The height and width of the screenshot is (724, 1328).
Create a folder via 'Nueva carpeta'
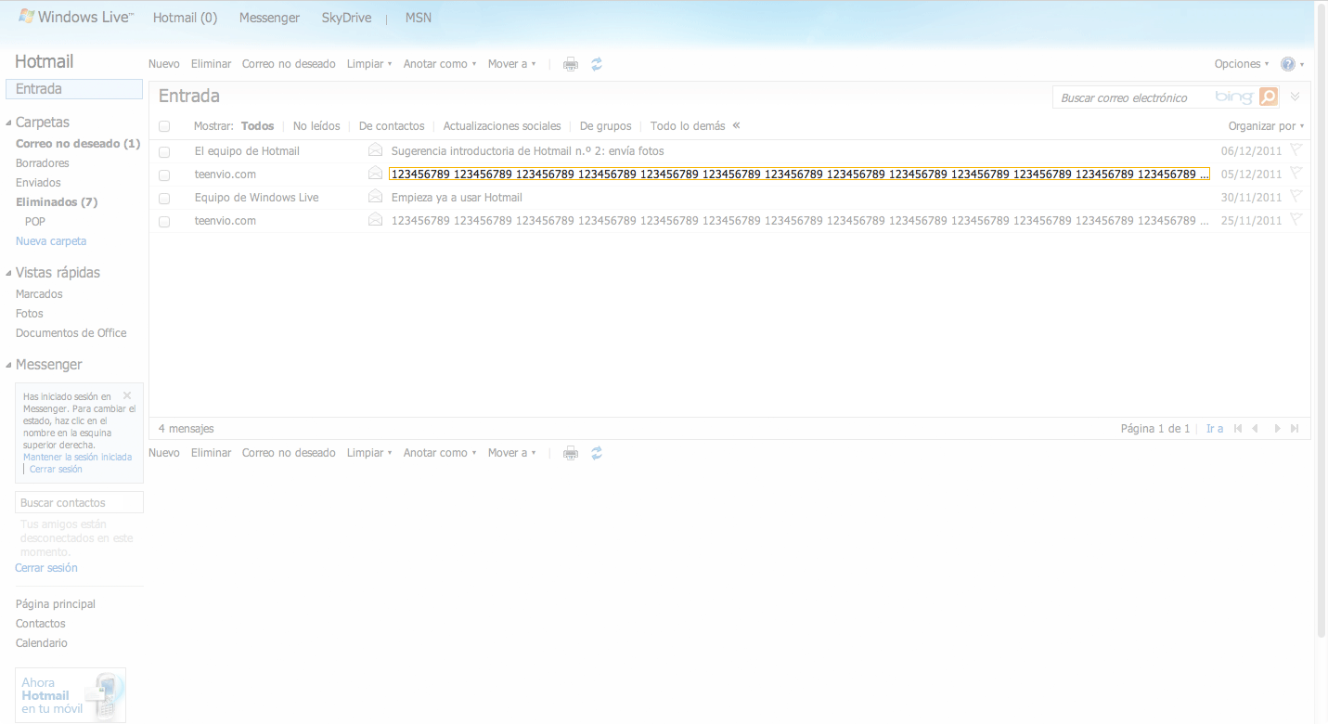[51, 241]
